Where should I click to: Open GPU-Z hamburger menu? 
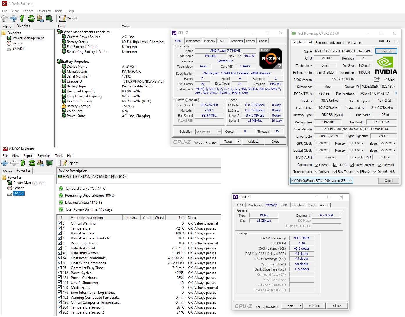pyautogui.click(x=396, y=41)
